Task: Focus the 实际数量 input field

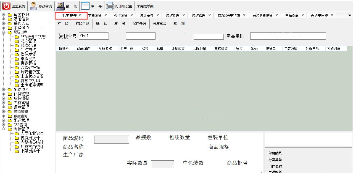Action: pyautogui.click(x=162, y=164)
